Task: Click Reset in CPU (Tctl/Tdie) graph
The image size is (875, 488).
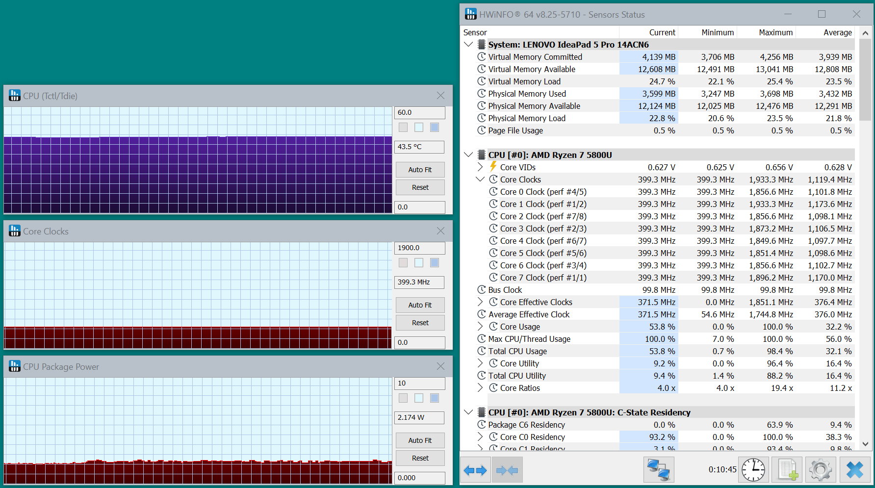Action: pyautogui.click(x=420, y=187)
